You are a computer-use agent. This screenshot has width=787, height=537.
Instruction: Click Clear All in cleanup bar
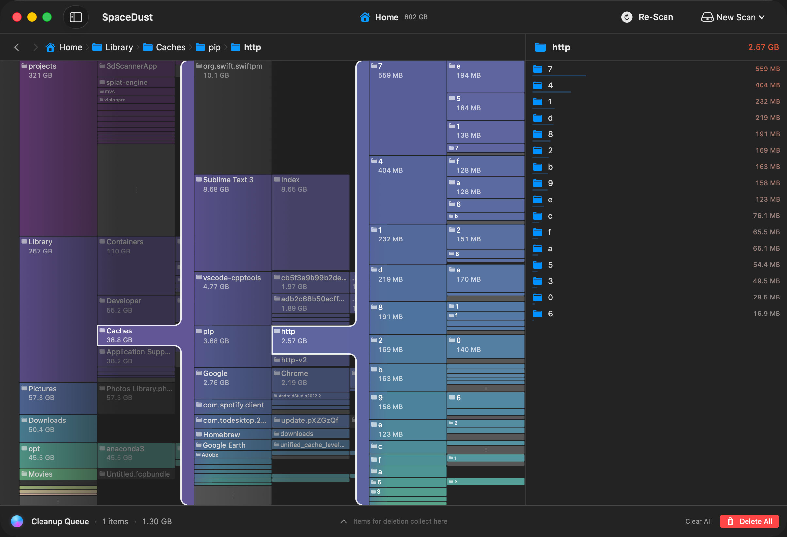pyautogui.click(x=698, y=521)
